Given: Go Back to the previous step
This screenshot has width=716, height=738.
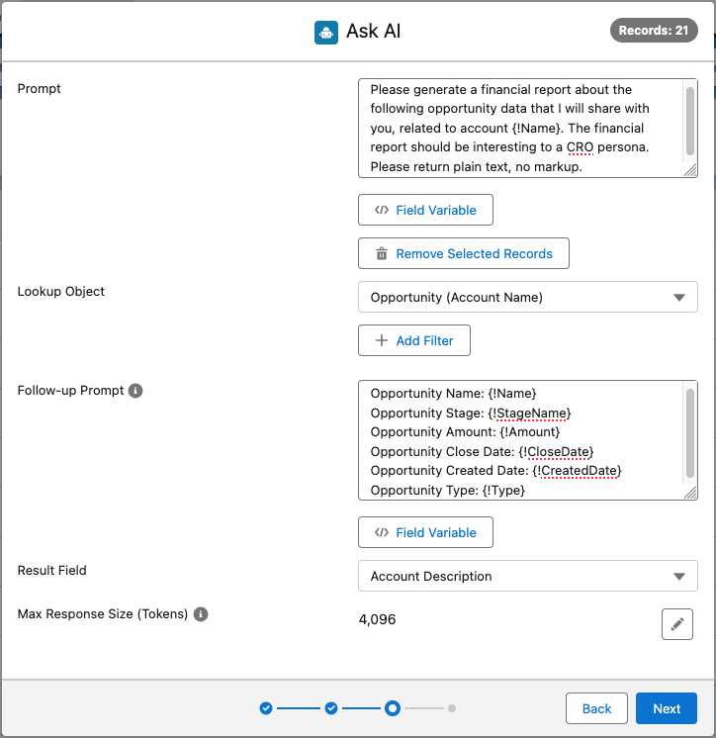Looking at the screenshot, I should [x=596, y=708].
